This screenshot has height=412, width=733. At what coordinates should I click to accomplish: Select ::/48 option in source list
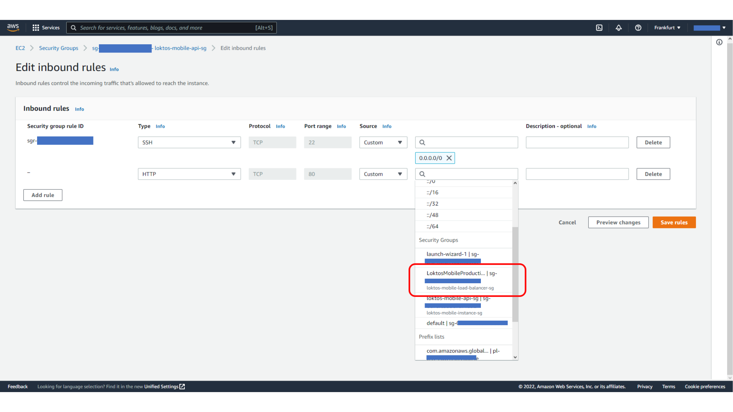[x=464, y=215]
